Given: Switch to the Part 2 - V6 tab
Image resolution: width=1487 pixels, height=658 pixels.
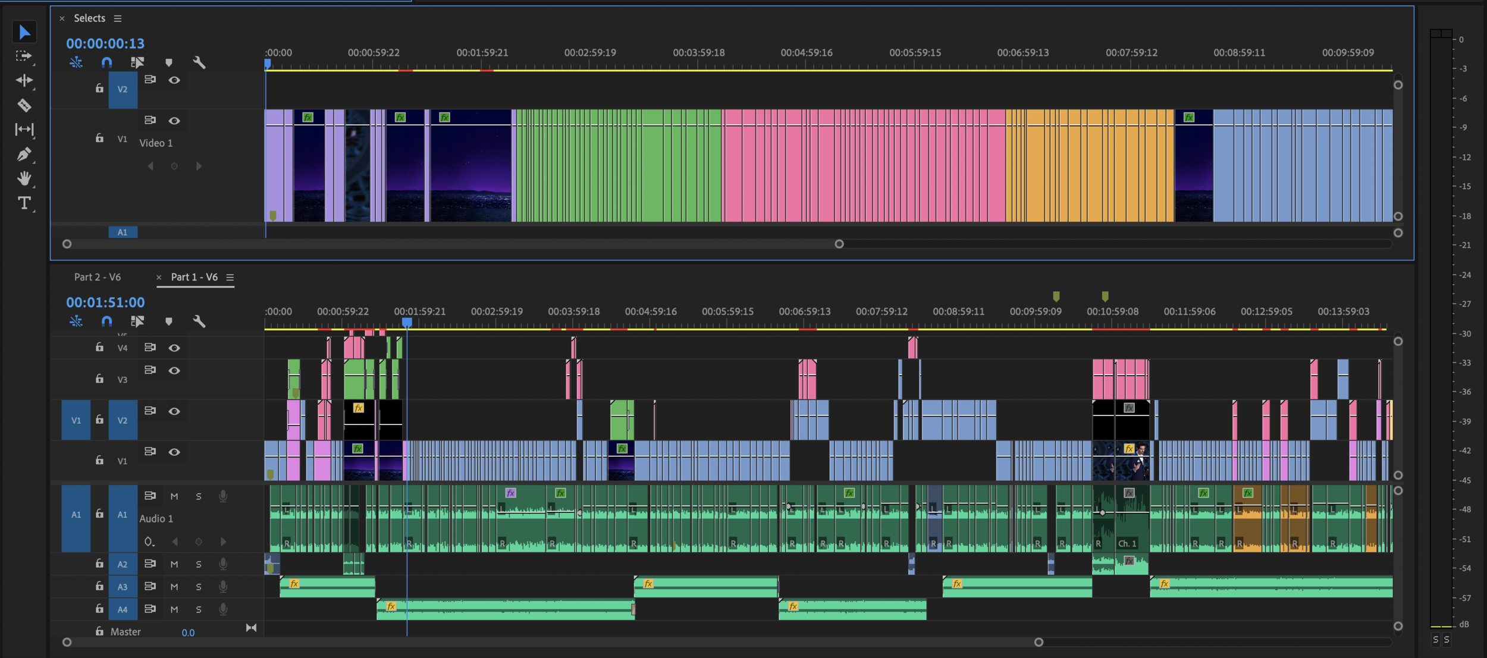Looking at the screenshot, I should point(98,277).
